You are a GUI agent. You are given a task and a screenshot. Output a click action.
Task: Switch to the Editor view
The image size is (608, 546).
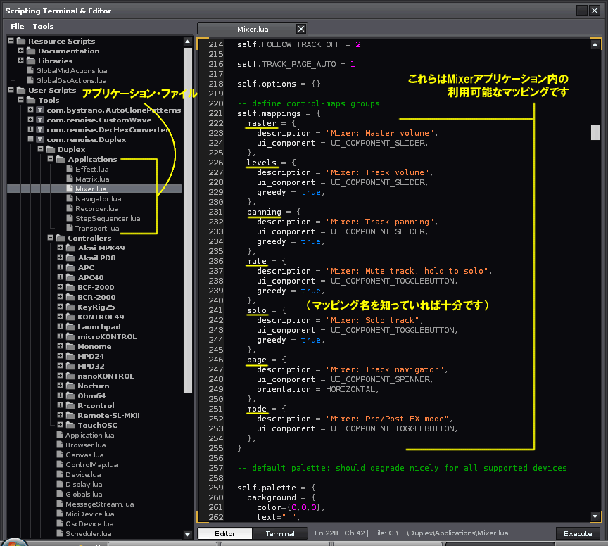[x=224, y=533]
